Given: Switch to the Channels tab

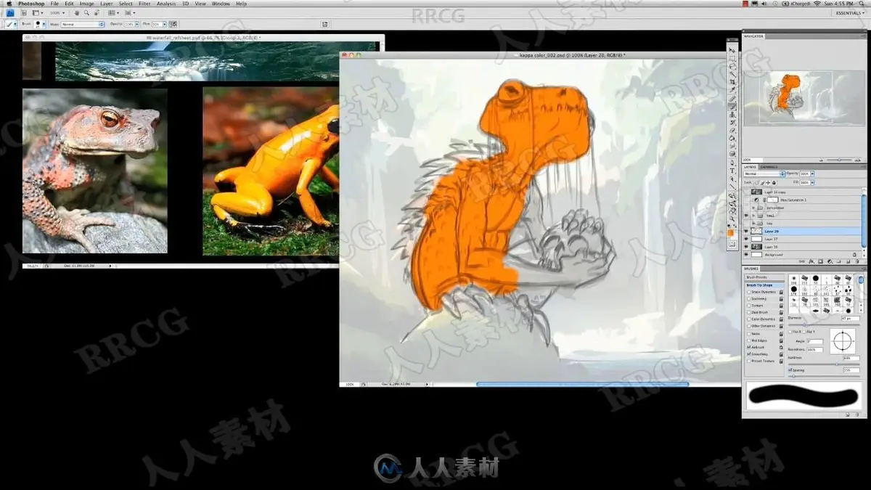Looking at the screenshot, I should point(769,167).
